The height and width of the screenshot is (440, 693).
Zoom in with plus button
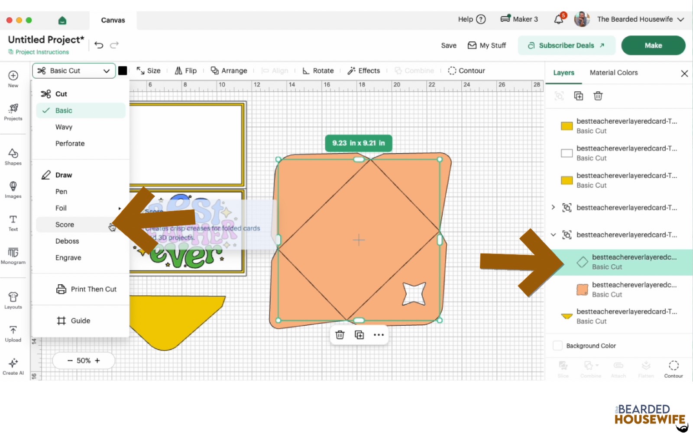97,360
